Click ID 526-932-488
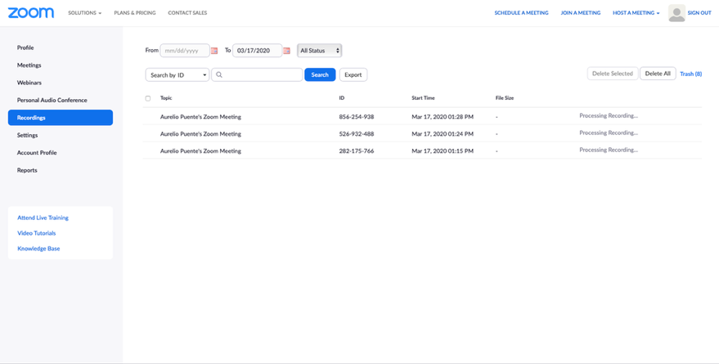 357,134
